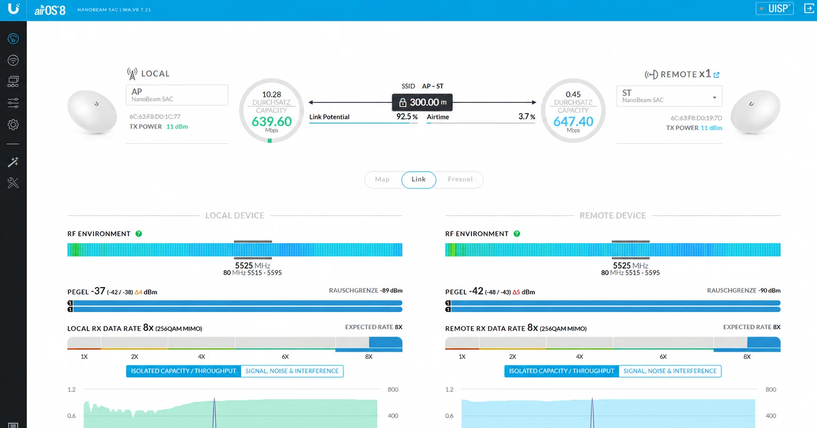Expand the remote ST NanoBeam 5AC dropdown

pyautogui.click(x=669, y=96)
